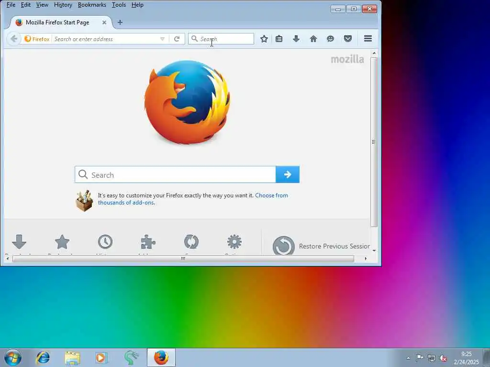Screen dimensions: 490x367
Task: Click the horizontal scrollbar right arrow
Action: click(366, 259)
